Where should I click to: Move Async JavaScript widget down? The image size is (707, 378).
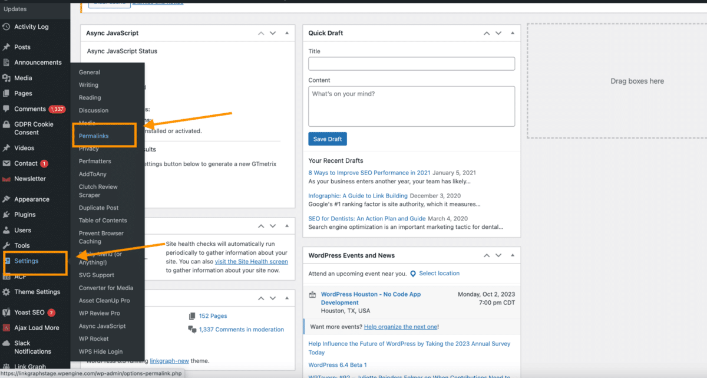point(273,33)
